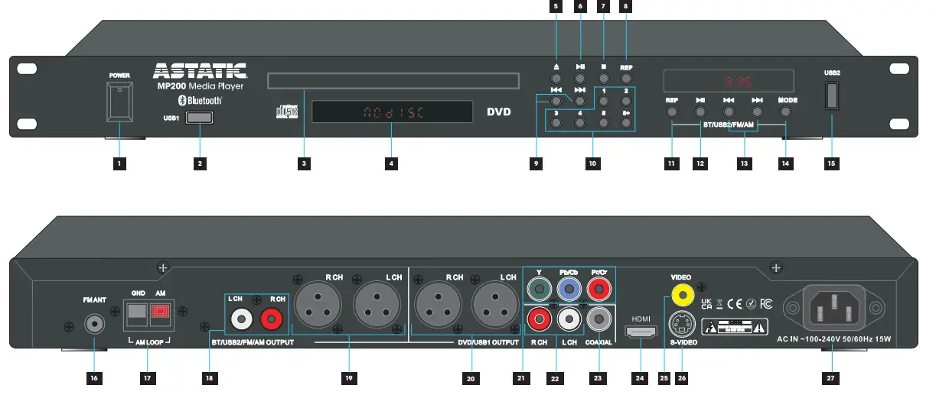936x398 pixels.
Task: Click the green Y component jack
Action: click(x=540, y=289)
